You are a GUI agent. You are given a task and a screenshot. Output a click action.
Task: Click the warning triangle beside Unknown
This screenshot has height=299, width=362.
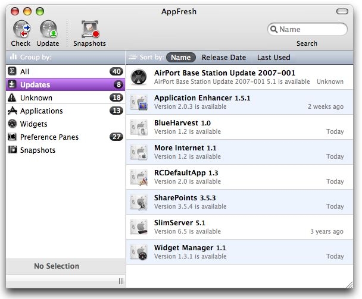12,97
